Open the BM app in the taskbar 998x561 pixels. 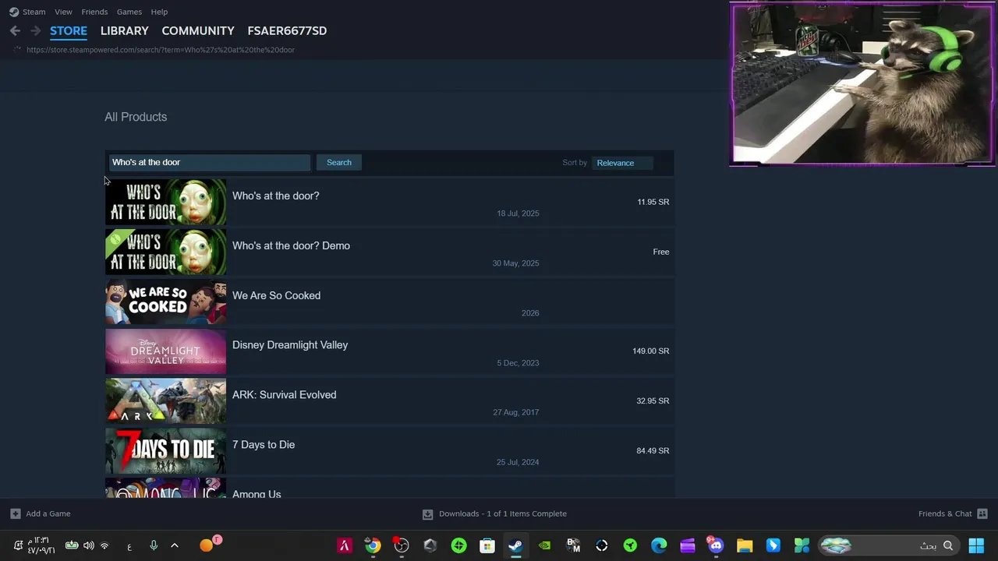pyautogui.click(x=573, y=545)
